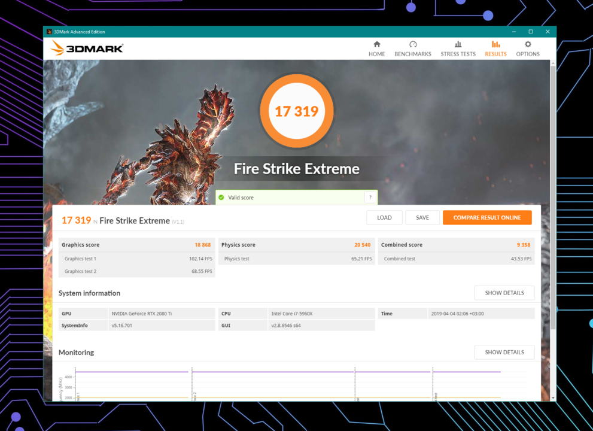The image size is (593, 431).
Task: Click the Graphics test 2 value 68.55 FPS
Action: point(202,271)
